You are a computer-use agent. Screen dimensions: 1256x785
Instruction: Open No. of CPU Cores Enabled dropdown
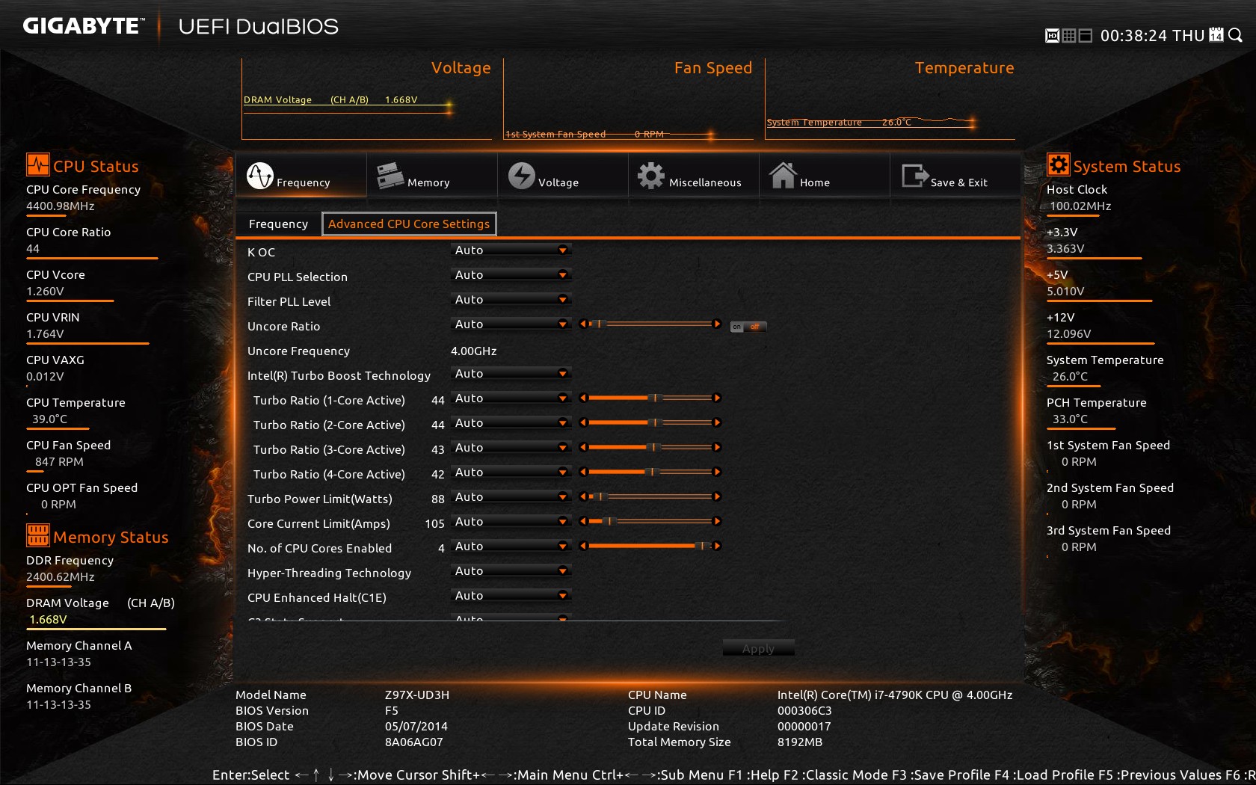[x=511, y=547]
